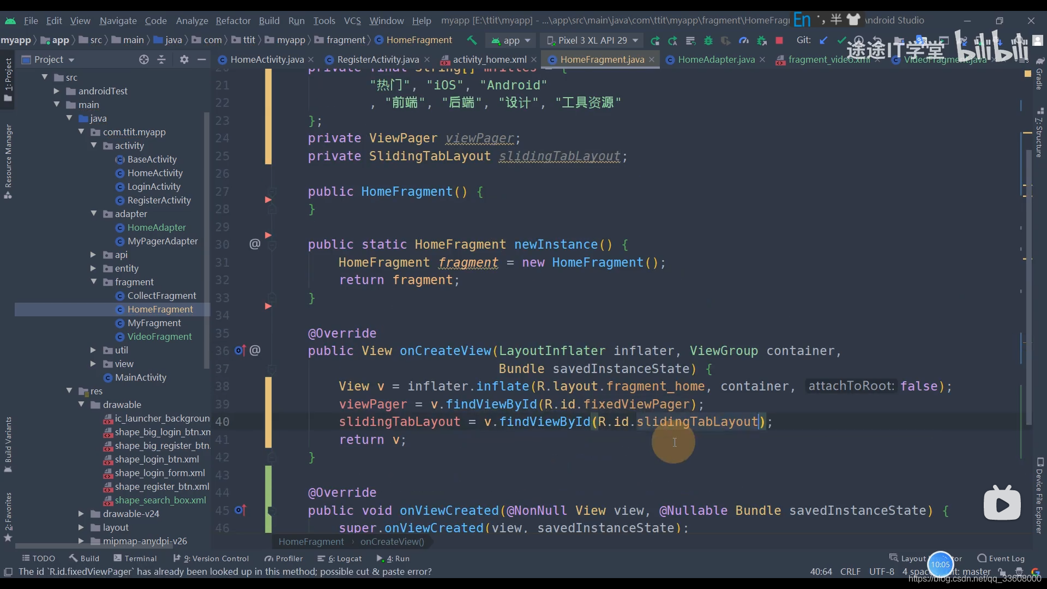Open the Device File Explorer side panel
1047x589 pixels.
coord(1039,495)
